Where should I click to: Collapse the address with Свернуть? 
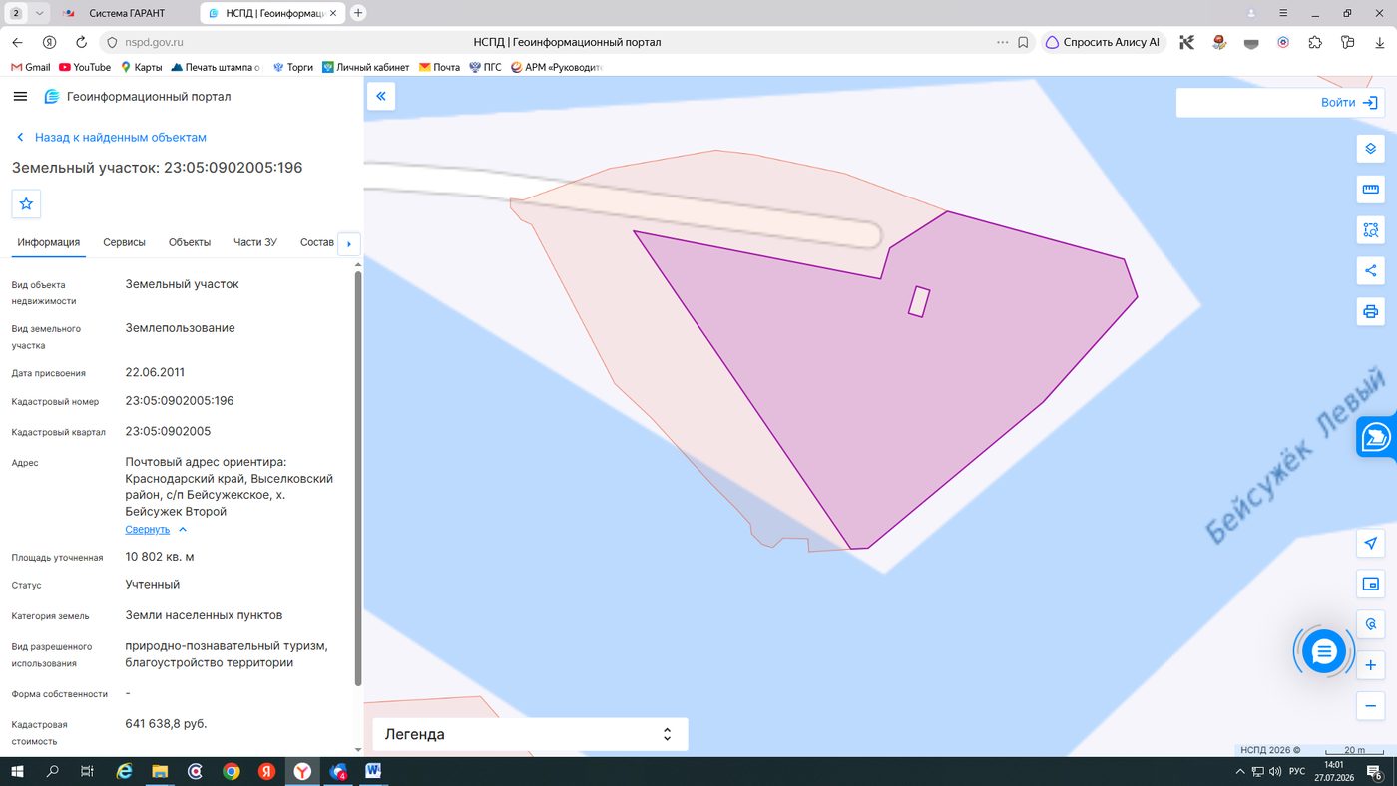click(156, 529)
